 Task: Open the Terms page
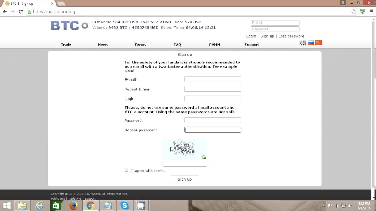(x=140, y=45)
